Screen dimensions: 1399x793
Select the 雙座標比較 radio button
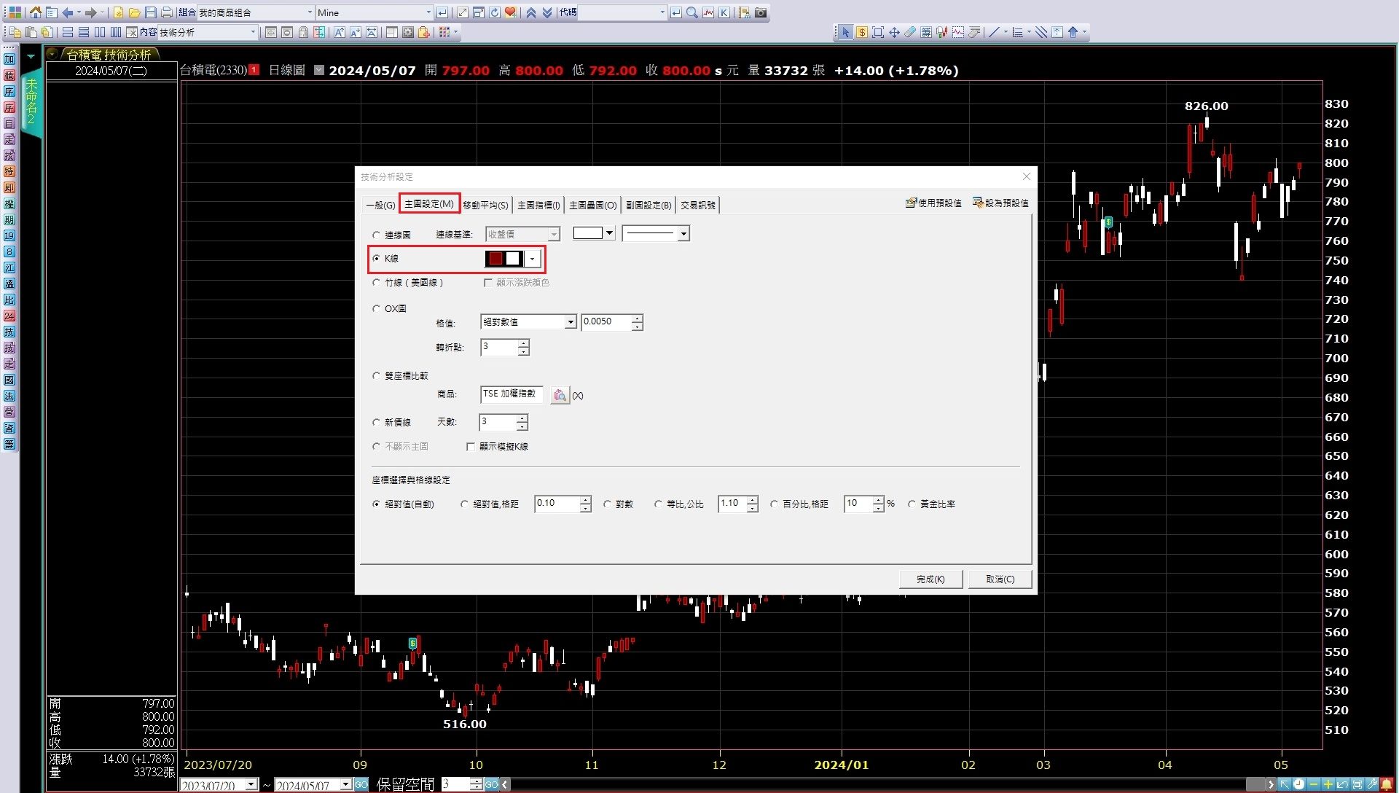(377, 376)
